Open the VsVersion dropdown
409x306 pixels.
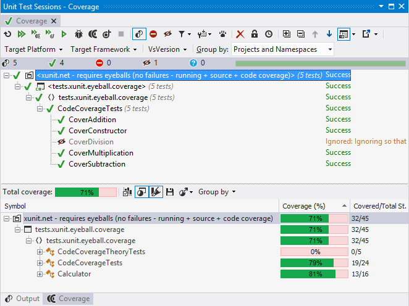tap(167, 49)
